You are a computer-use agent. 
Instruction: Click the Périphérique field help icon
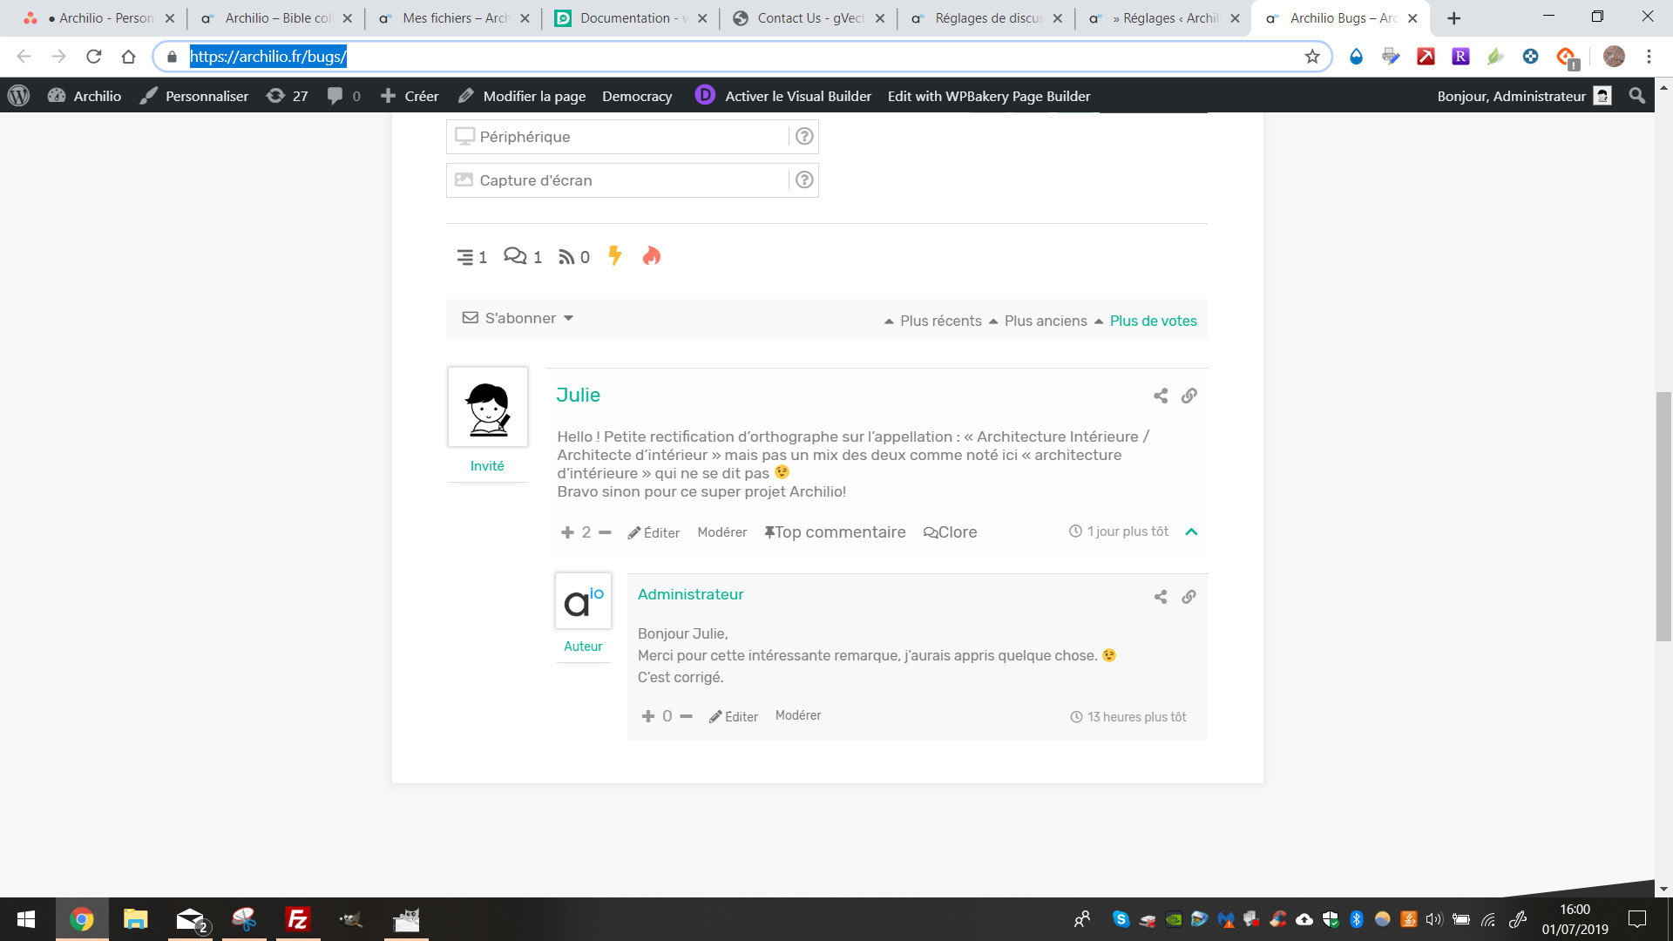click(804, 136)
